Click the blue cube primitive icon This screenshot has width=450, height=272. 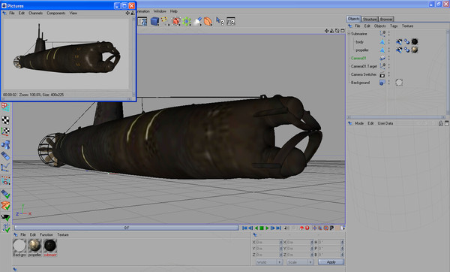[x=154, y=21]
